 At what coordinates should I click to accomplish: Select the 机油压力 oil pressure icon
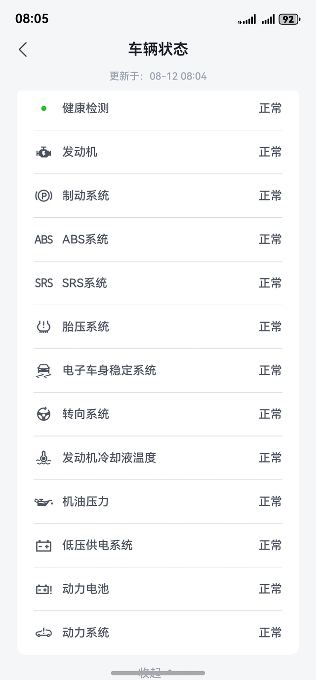point(44,501)
